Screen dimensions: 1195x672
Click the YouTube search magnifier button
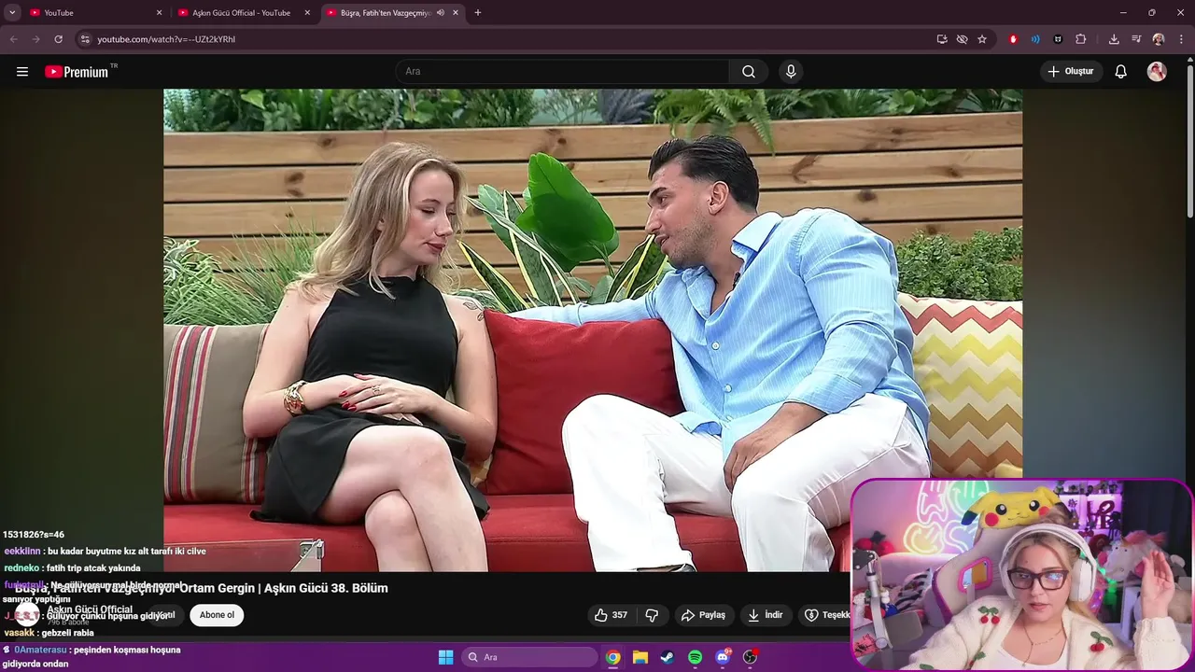point(749,72)
